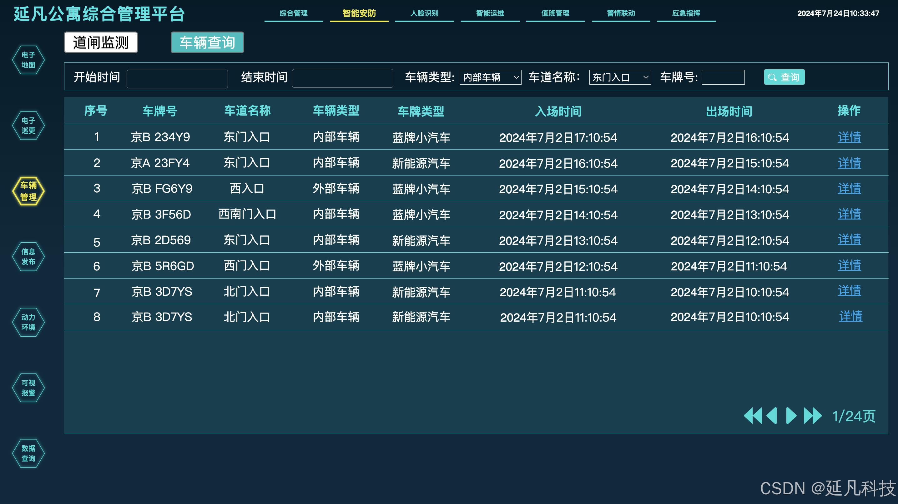This screenshot has width=898, height=504.
Task: Click the 车牌号 column header
Action: click(x=160, y=111)
